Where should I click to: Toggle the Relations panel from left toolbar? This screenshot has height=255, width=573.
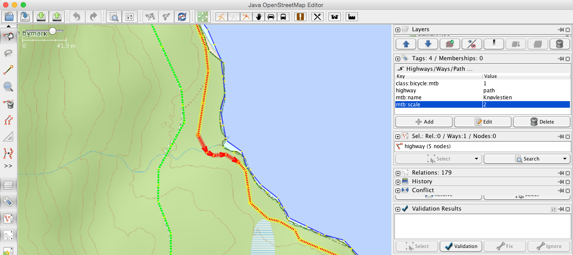[8, 235]
